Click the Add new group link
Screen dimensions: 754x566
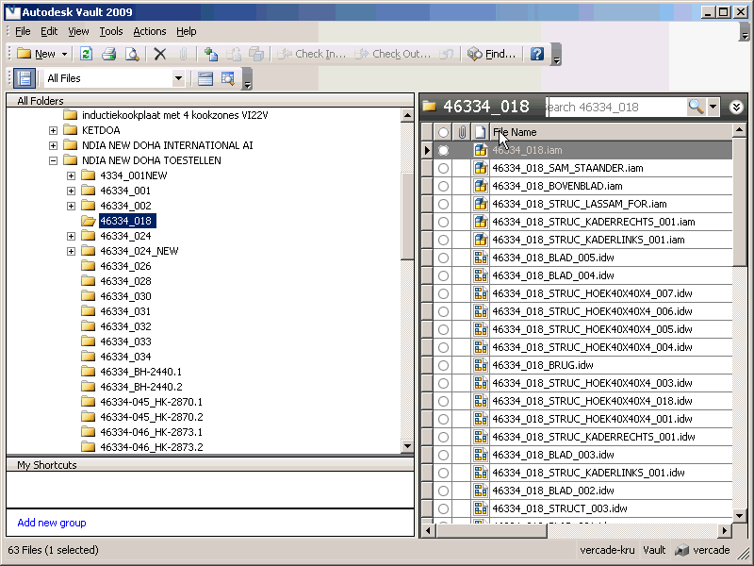(52, 523)
